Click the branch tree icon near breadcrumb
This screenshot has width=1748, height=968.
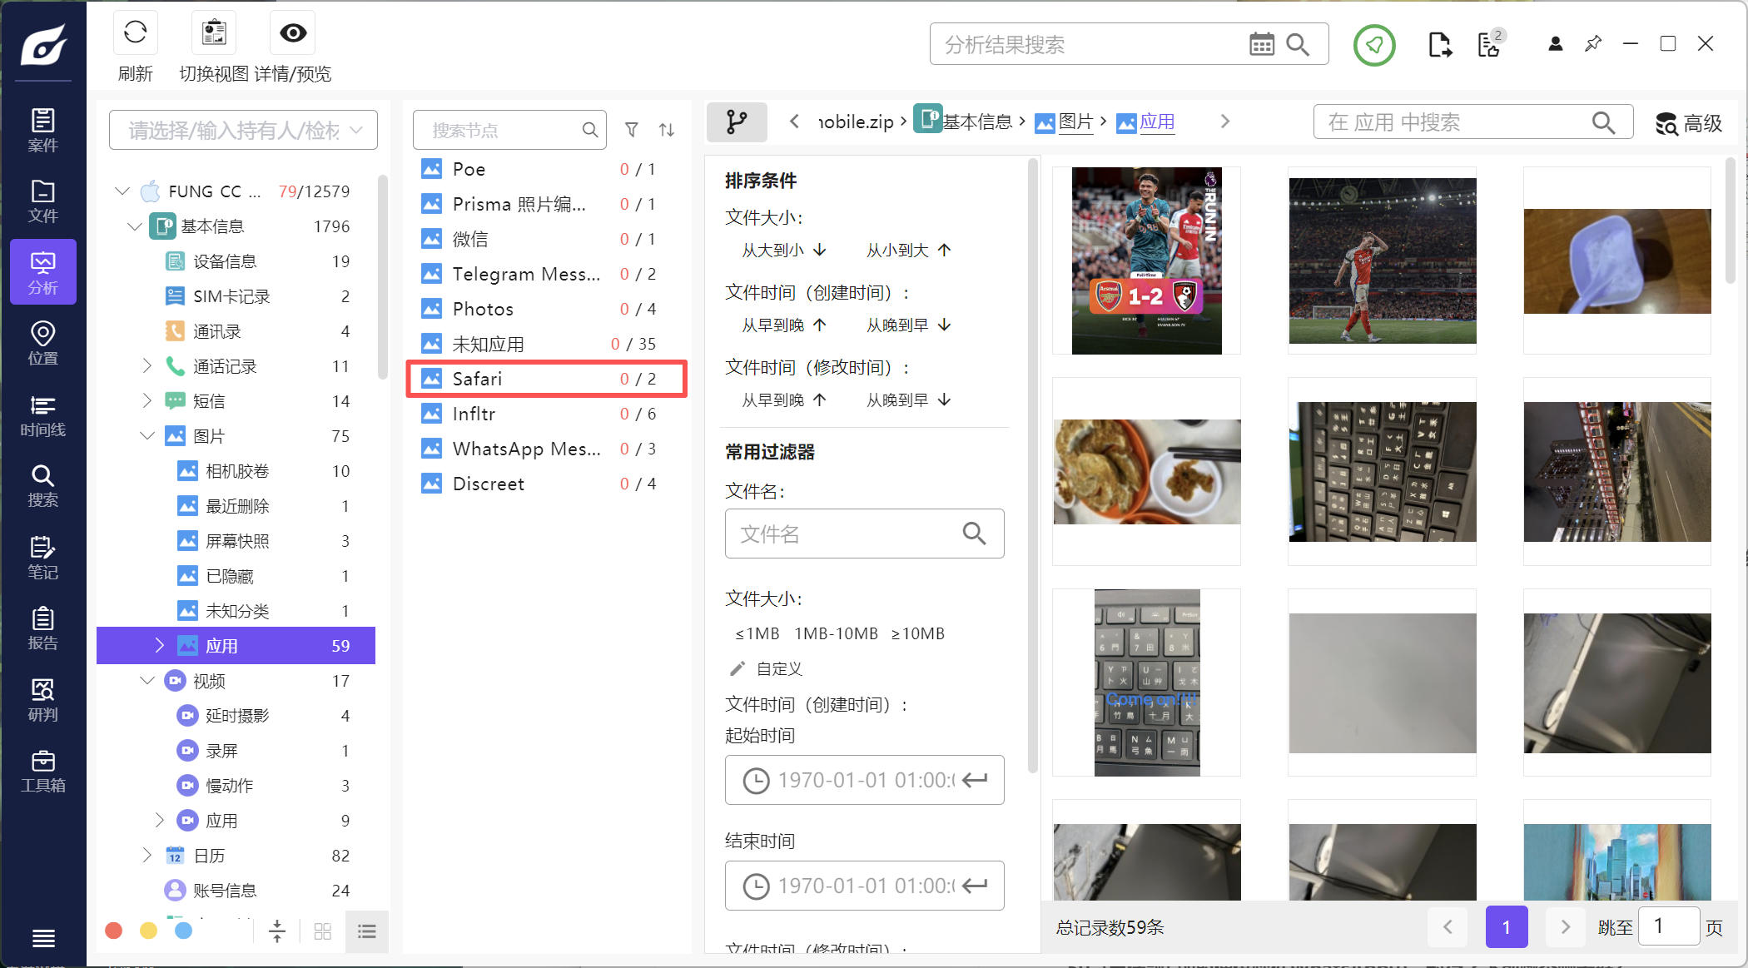click(x=736, y=122)
